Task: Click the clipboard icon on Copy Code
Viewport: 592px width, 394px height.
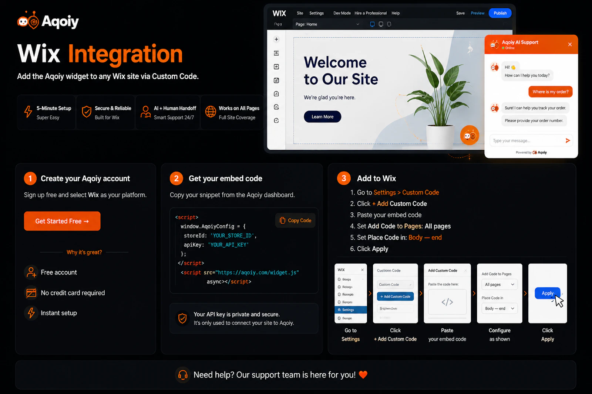Action: (282, 220)
